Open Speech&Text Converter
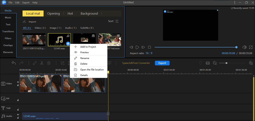This screenshot has width=255, height=121. pyautogui.click(x=136, y=63)
